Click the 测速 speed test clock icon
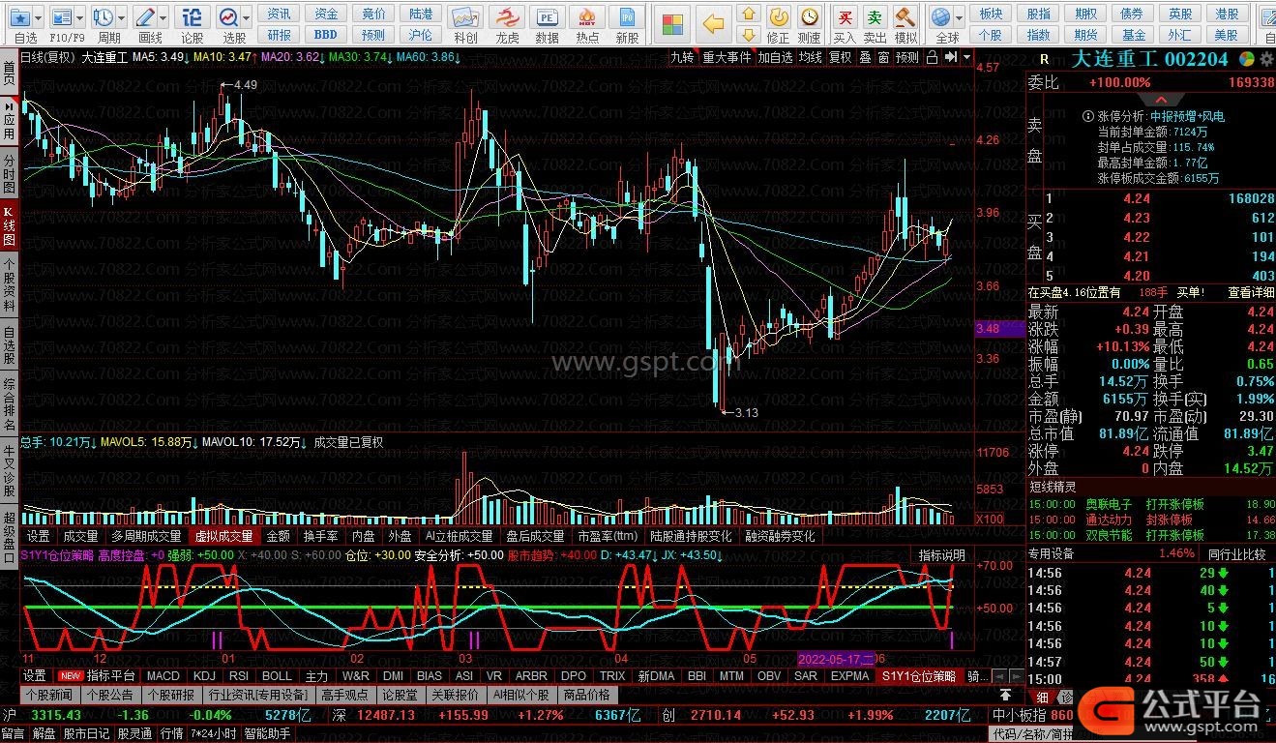This screenshot has width=1276, height=743. [x=809, y=16]
